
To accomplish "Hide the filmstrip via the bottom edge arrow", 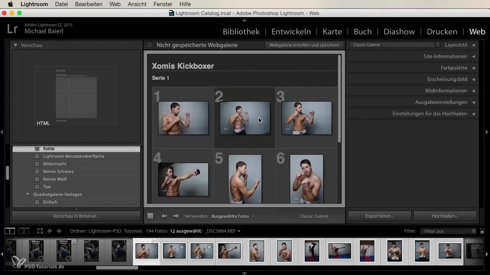I will (245, 273).
